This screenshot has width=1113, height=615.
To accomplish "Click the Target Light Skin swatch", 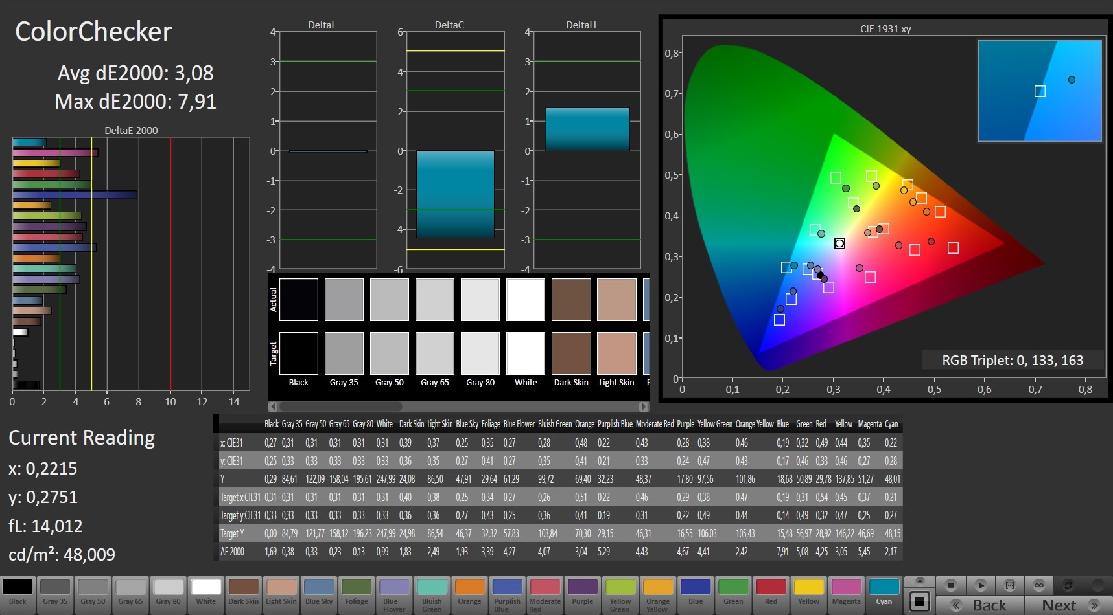I will pos(616,353).
